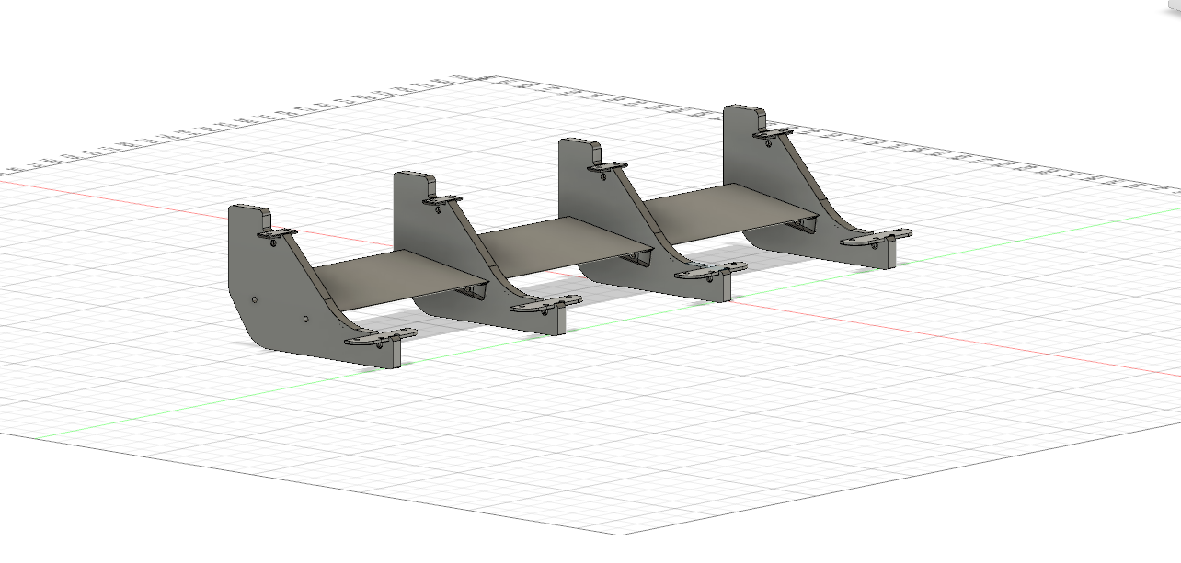
Task: Select the top mounting tab on the farthest bracket
Action: [773, 134]
